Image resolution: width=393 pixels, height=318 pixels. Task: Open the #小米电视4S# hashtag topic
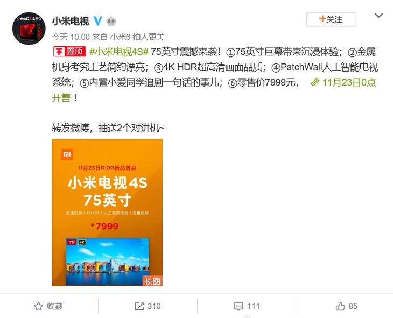[x=119, y=52]
